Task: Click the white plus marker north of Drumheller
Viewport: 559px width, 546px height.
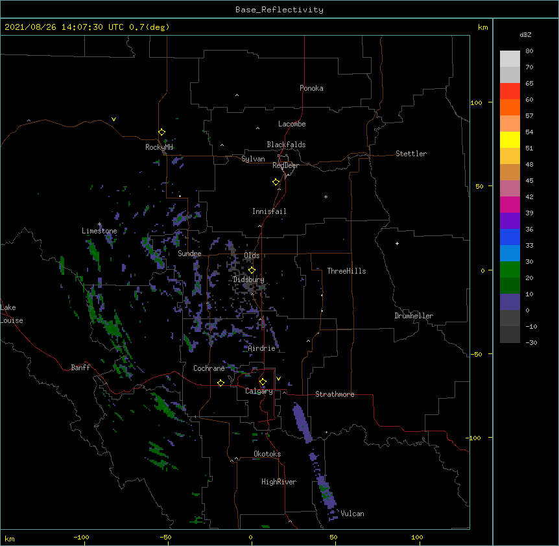Action: click(397, 243)
